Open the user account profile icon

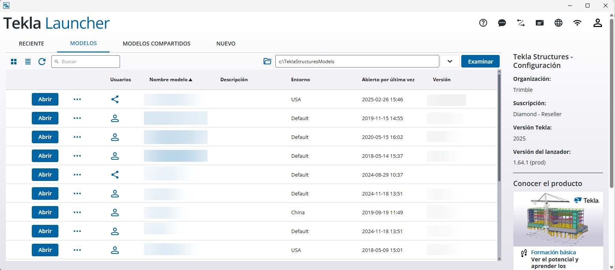(x=597, y=23)
